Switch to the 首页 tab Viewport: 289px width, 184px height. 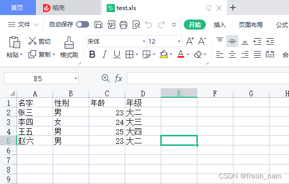pyautogui.click(x=18, y=8)
